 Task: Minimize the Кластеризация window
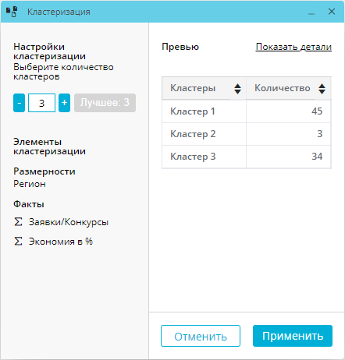click(311, 12)
